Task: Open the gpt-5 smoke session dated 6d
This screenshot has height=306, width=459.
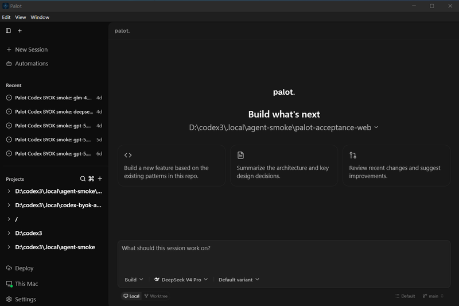Action: tap(54, 153)
